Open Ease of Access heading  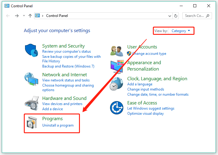tap(142, 103)
